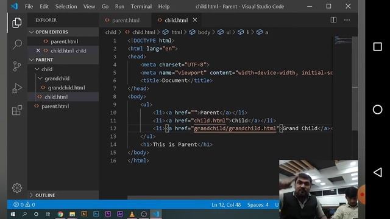
Task: Open Adobe Photoshop from the taskbar
Action: [x=96, y=214]
